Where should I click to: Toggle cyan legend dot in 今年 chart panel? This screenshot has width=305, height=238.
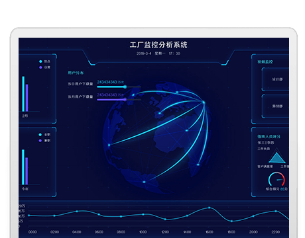point(40,135)
